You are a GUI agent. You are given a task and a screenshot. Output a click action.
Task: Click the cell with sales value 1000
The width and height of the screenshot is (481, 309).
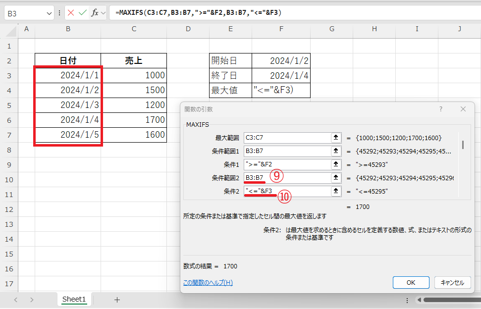click(x=134, y=75)
